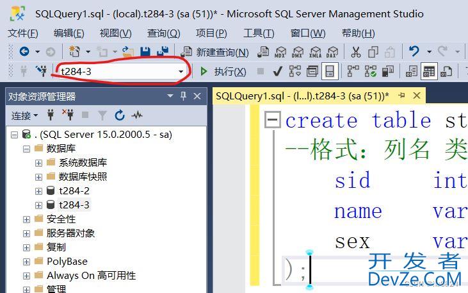The image size is (468, 293).
Task: Pin the SQLQuery1.sql tab
Action: (x=402, y=96)
